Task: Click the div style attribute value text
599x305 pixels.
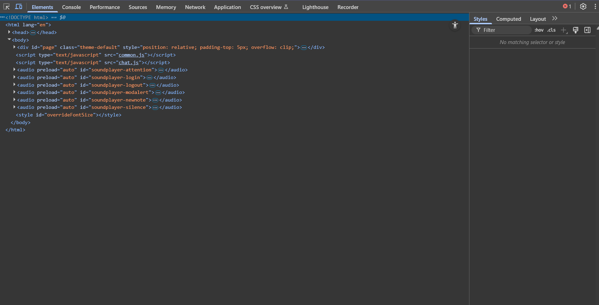Action: tap(218, 47)
